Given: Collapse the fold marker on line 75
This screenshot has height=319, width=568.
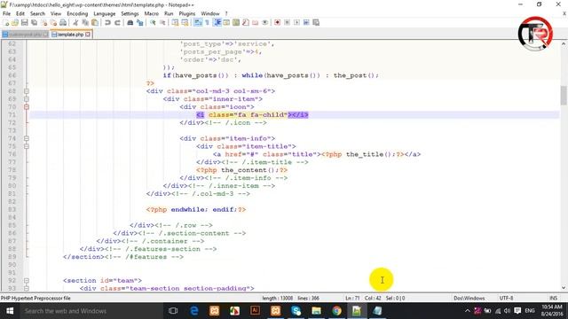Looking at the screenshot, I should (27, 146).
